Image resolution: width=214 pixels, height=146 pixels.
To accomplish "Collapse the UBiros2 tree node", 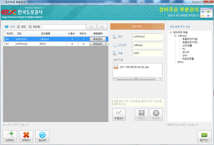I will tap(175, 36).
